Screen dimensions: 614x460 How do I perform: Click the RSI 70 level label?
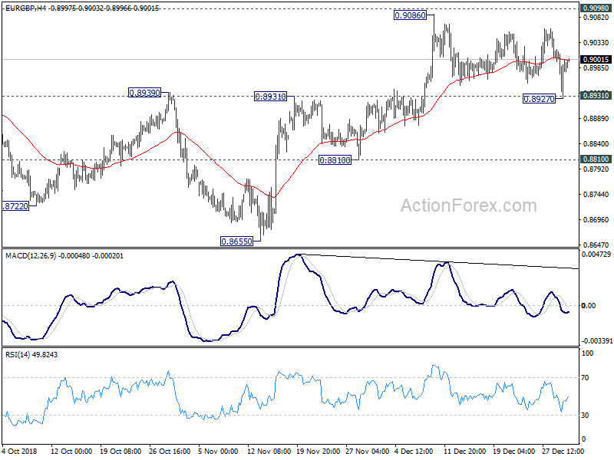point(585,378)
